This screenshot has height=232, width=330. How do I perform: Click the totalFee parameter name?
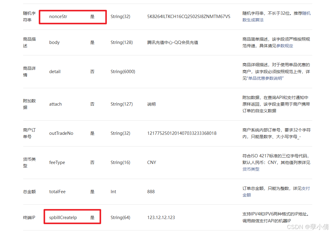tap(57, 191)
